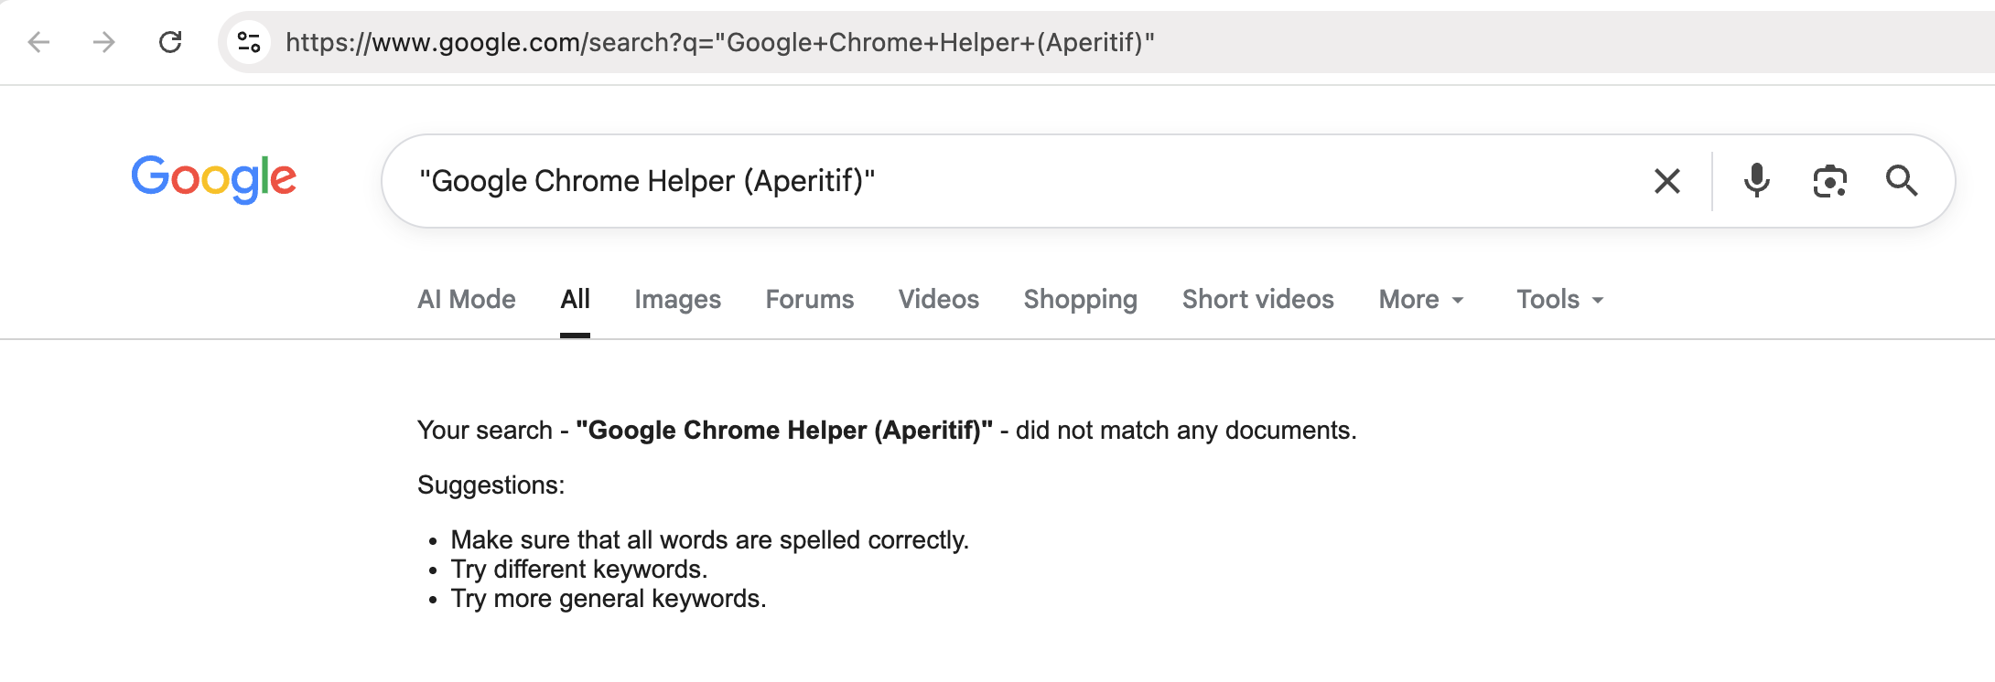The width and height of the screenshot is (1995, 682).
Task: Click the browser address bar URL
Action: click(720, 42)
